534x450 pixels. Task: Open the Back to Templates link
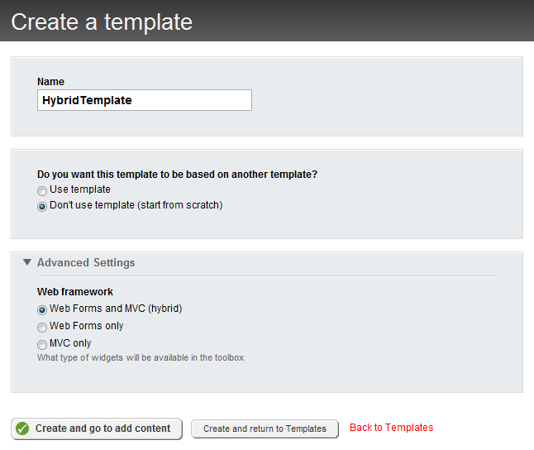tap(391, 428)
